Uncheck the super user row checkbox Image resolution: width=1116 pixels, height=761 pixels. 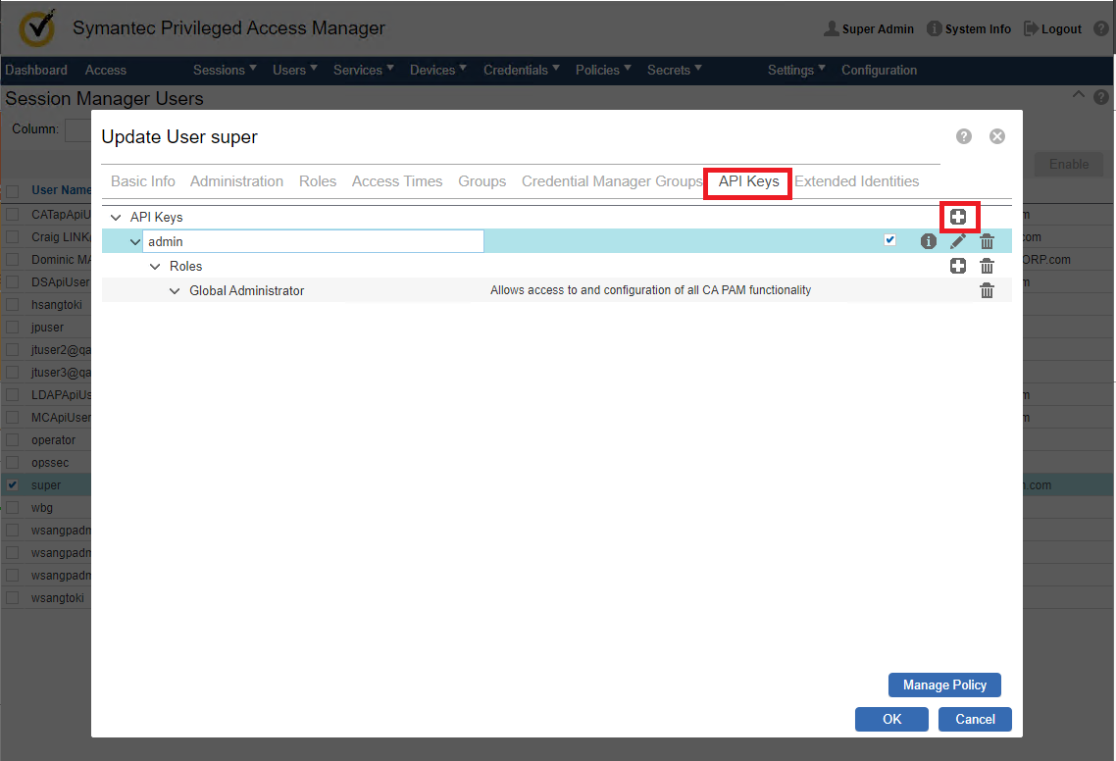pos(13,485)
